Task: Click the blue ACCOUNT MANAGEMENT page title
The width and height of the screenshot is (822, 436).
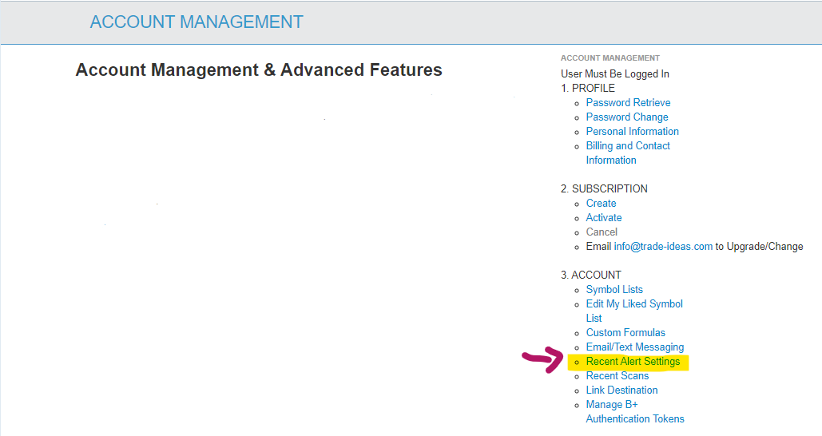Action: [x=197, y=22]
